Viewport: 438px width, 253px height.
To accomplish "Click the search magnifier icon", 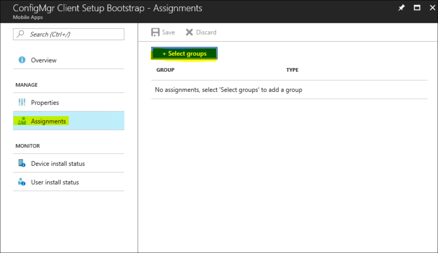I will click(21, 34).
